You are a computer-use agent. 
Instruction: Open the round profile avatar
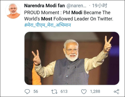click(x=13, y=11)
